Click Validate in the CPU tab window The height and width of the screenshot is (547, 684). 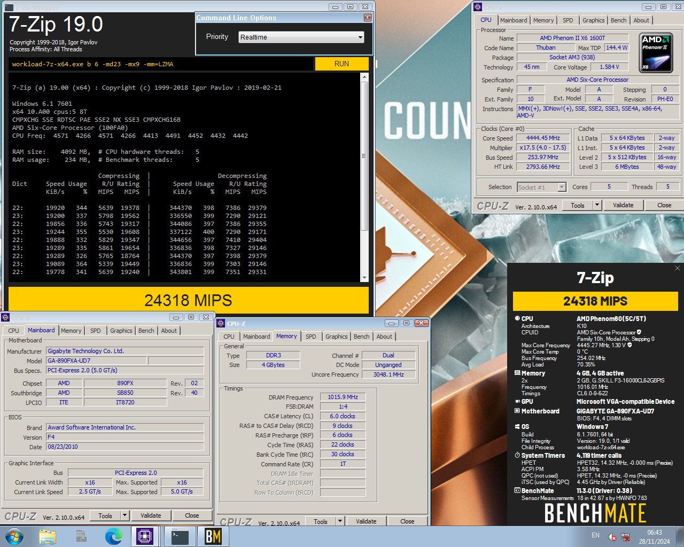click(x=623, y=205)
